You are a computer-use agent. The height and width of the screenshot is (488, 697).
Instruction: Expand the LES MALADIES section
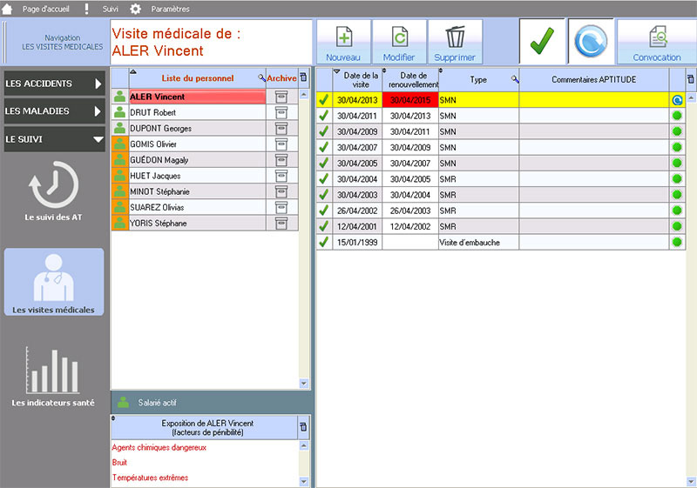[x=54, y=111]
